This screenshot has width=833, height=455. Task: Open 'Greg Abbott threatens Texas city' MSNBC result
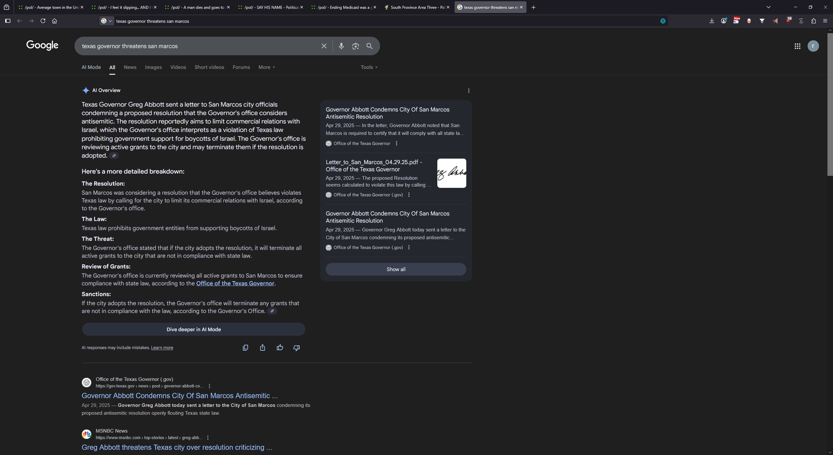pos(177,448)
